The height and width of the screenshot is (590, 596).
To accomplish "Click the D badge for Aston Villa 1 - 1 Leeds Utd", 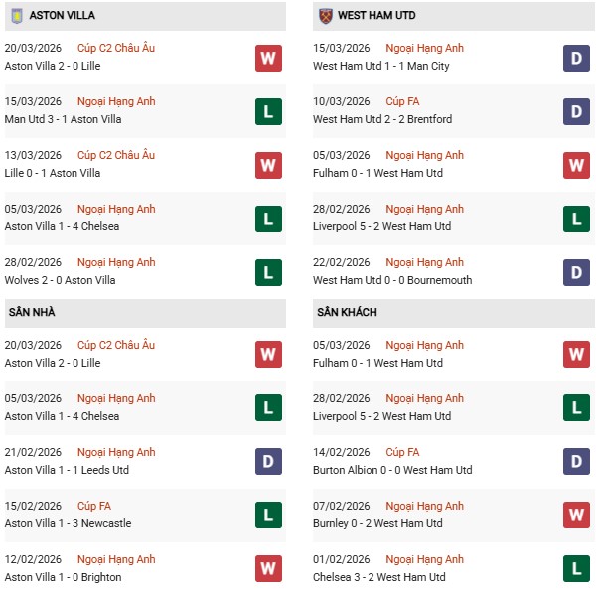I will click(x=268, y=462).
